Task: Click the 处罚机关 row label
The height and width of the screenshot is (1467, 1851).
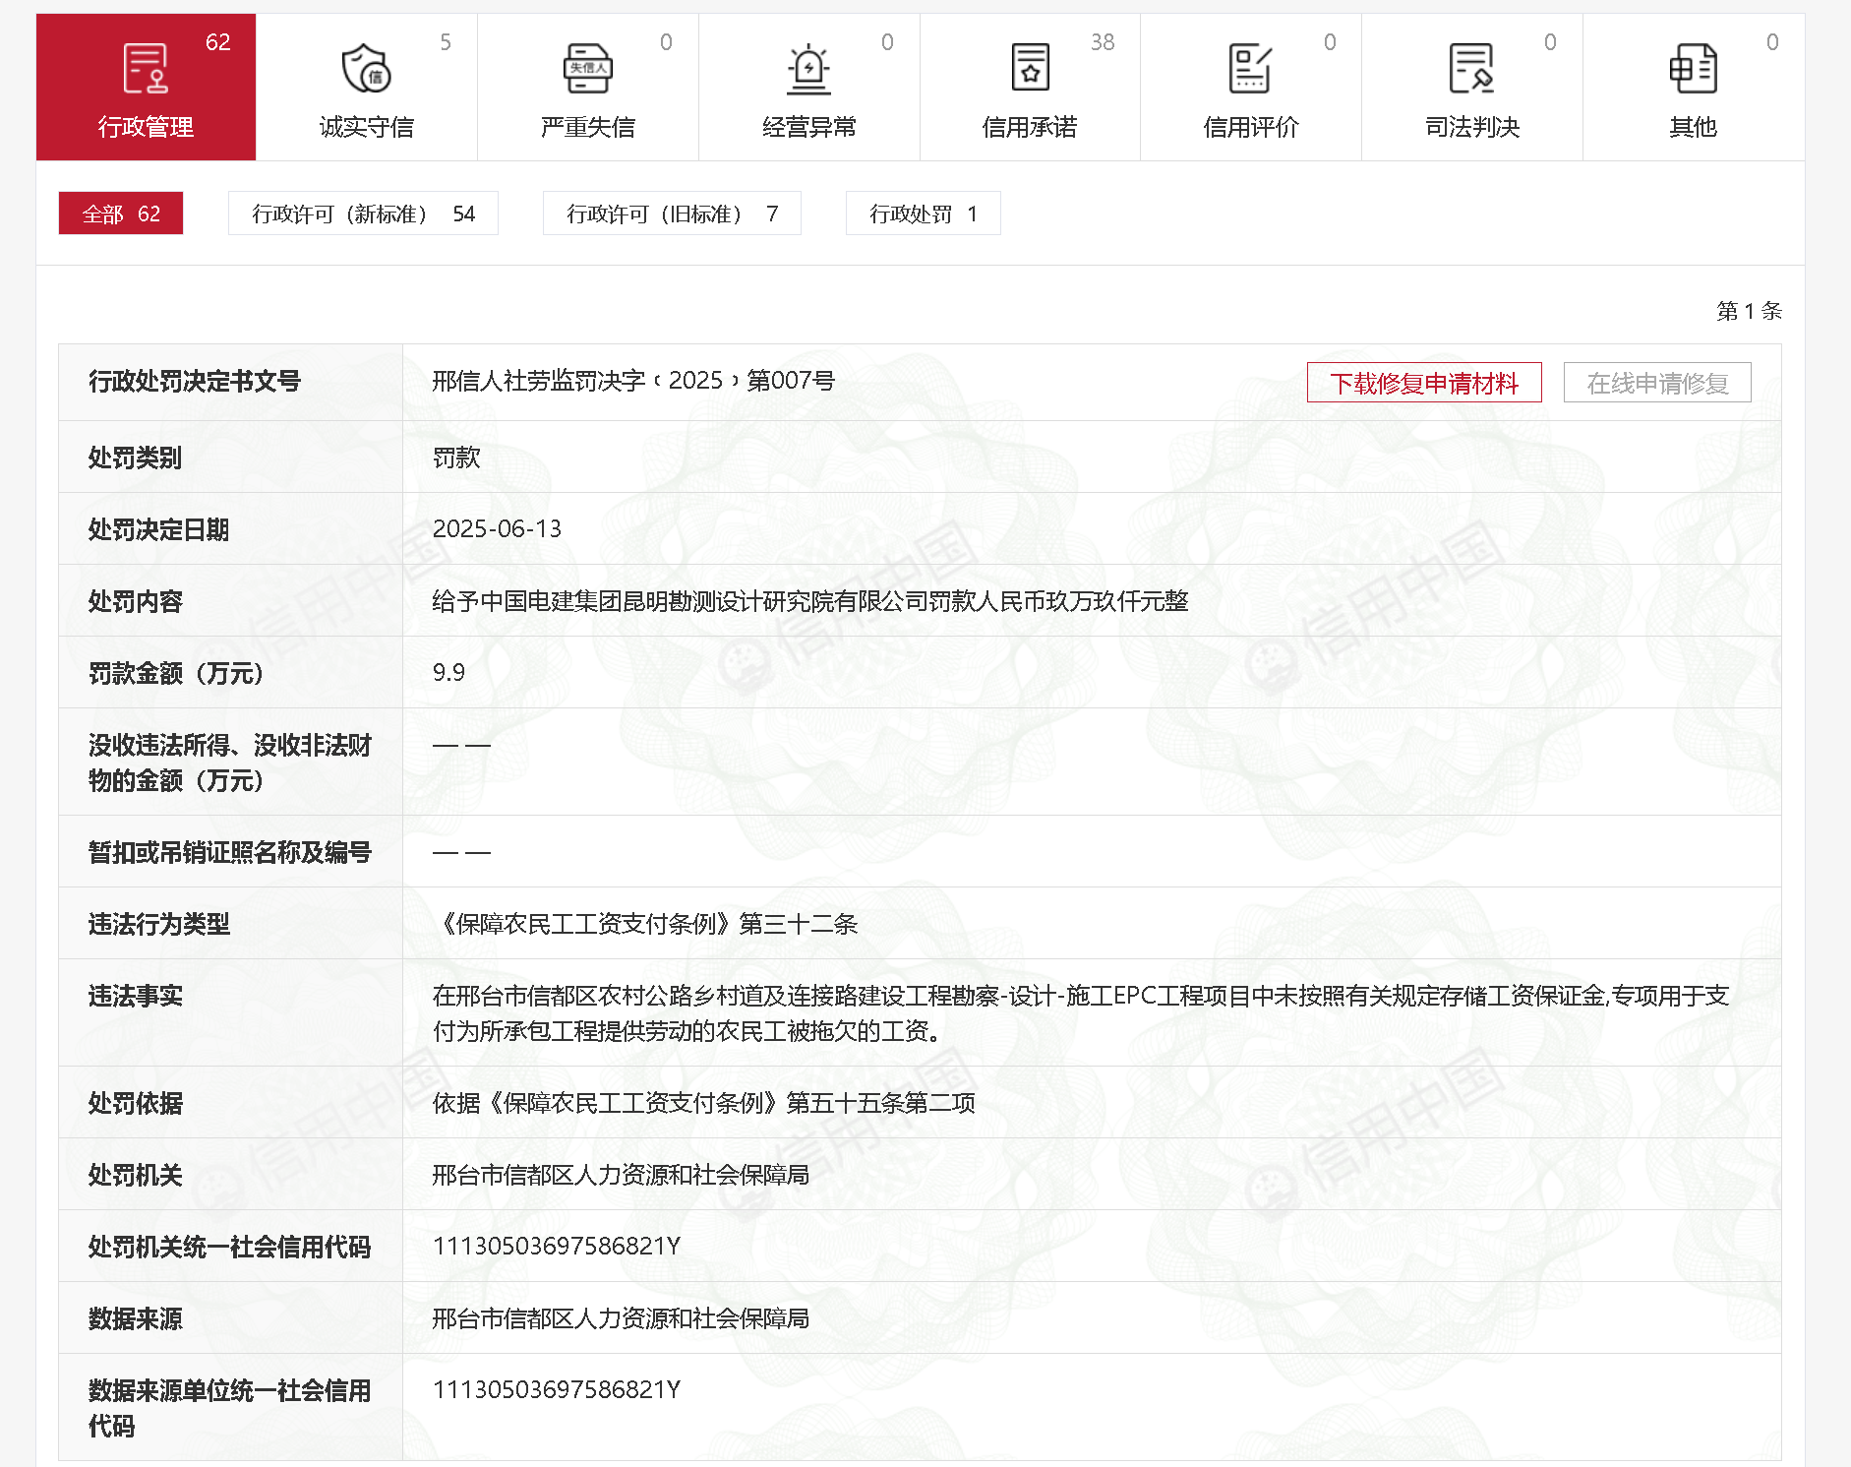Action: (x=135, y=1176)
